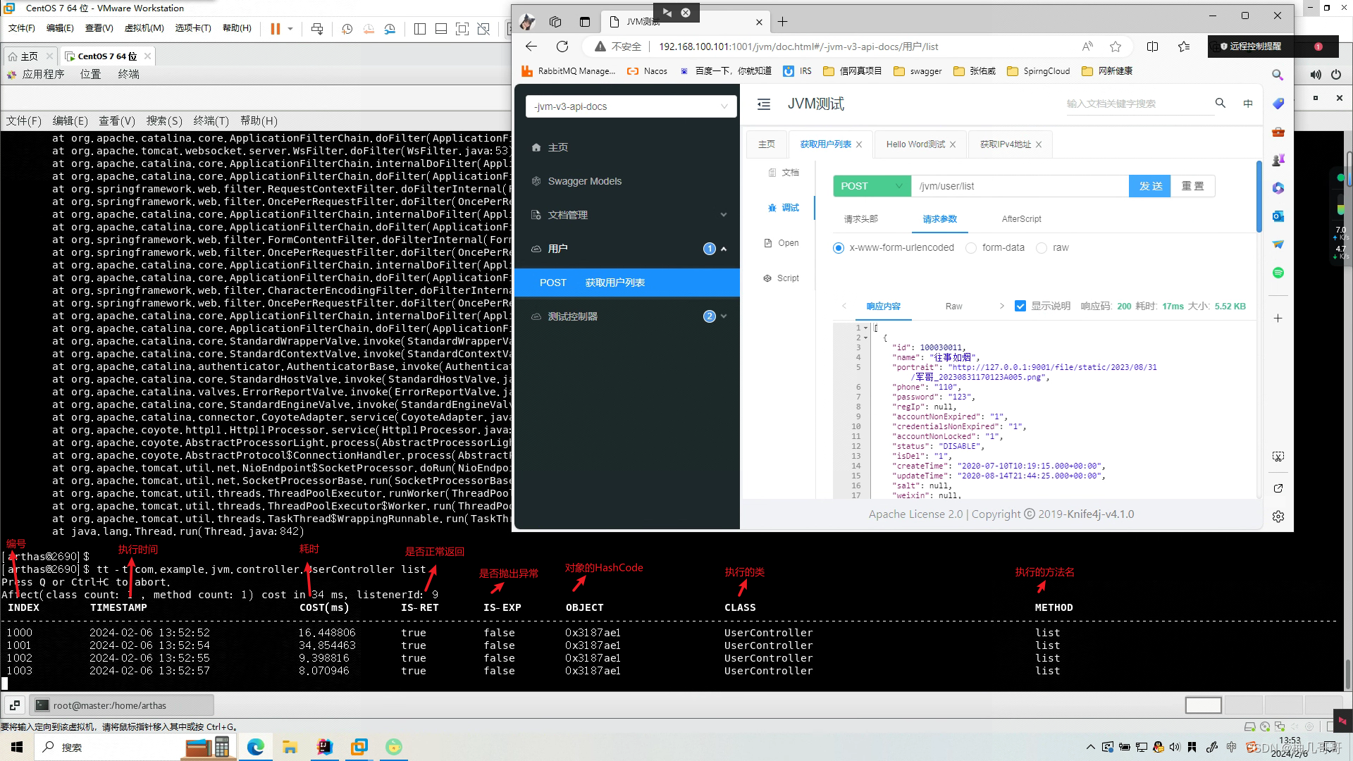Click the Knife4j page vertical scrollbar
Viewport: 1353px width, 761px height.
coord(1259,197)
